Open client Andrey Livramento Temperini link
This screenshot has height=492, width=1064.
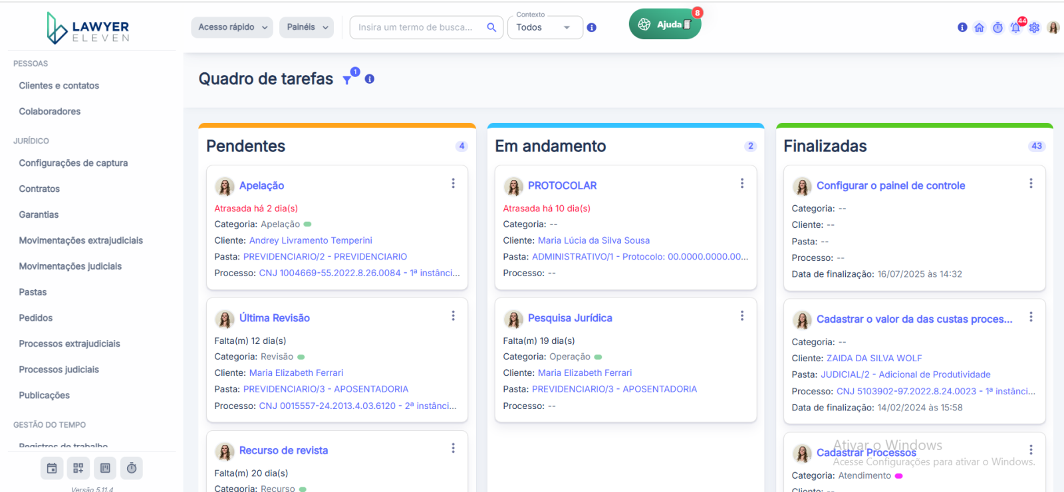point(311,240)
